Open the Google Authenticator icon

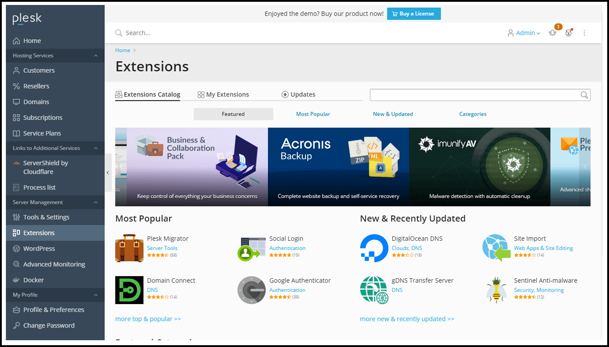click(252, 290)
